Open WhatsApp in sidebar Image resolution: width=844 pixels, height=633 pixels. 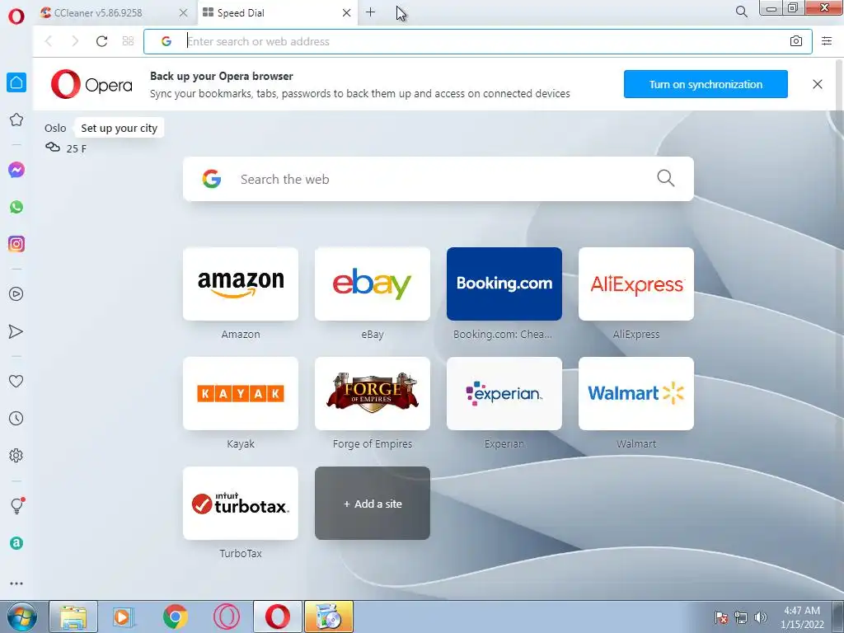tap(16, 207)
